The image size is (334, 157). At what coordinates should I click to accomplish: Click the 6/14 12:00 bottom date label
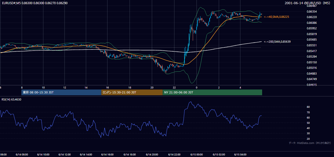pyautogui.click(x=64, y=155)
